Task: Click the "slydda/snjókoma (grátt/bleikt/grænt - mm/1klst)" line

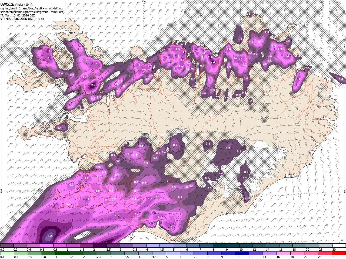Action: point(32,12)
